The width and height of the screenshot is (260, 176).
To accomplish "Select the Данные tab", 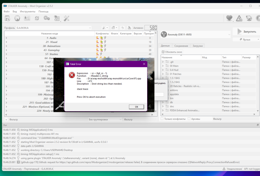I will pyautogui.click(x=165, y=46).
